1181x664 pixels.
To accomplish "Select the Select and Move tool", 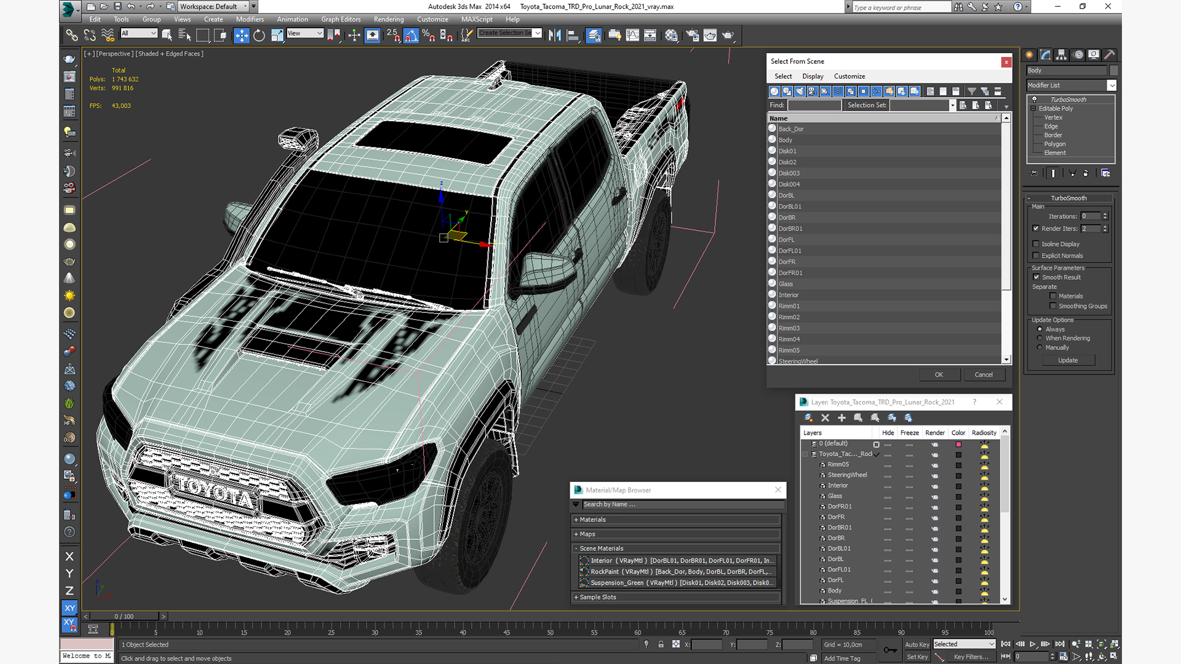I will pyautogui.click(x=241, y=36).
